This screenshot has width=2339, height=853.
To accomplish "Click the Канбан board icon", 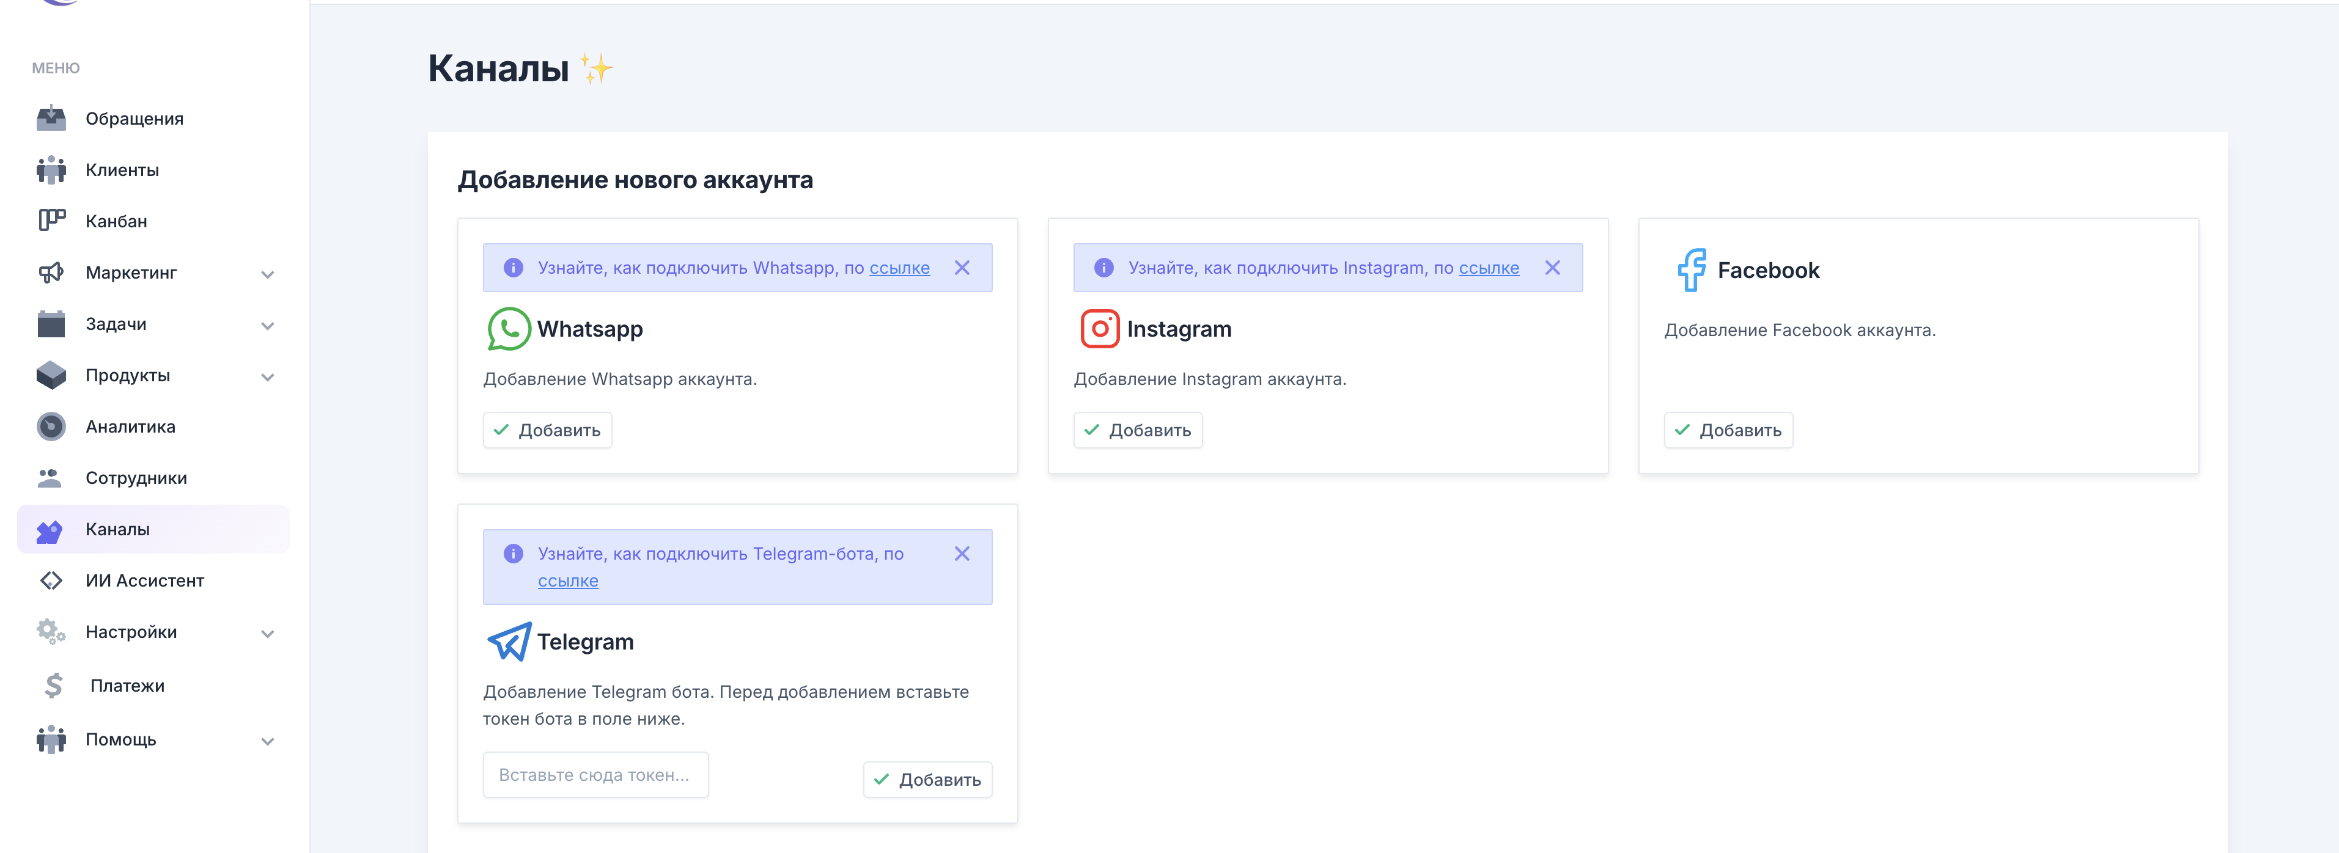I will click(x=51, y=221).
